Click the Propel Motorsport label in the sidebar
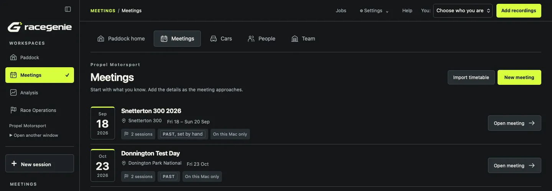 (28, 126)
